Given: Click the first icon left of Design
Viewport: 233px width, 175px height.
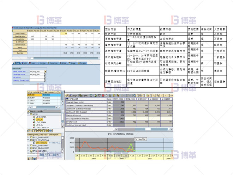Looking at the screenshot, I should (x=67, y=95).
